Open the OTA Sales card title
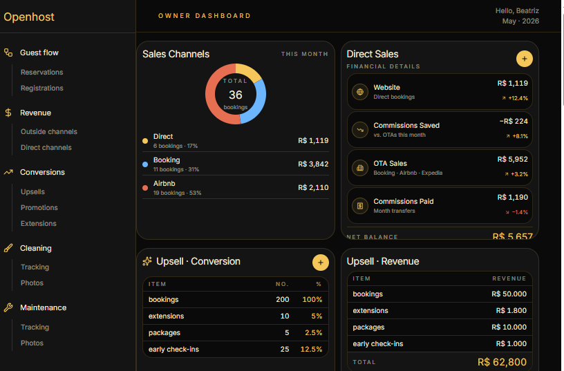 pos(390,164)
